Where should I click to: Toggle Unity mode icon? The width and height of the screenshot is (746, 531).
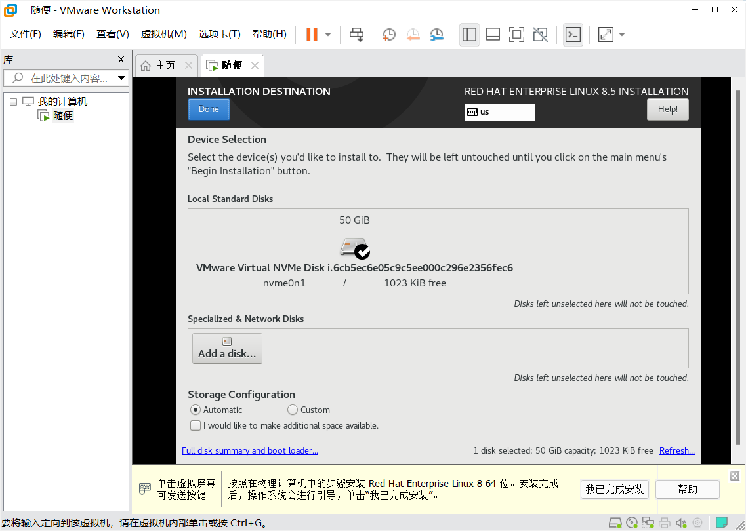coord(540,34)
